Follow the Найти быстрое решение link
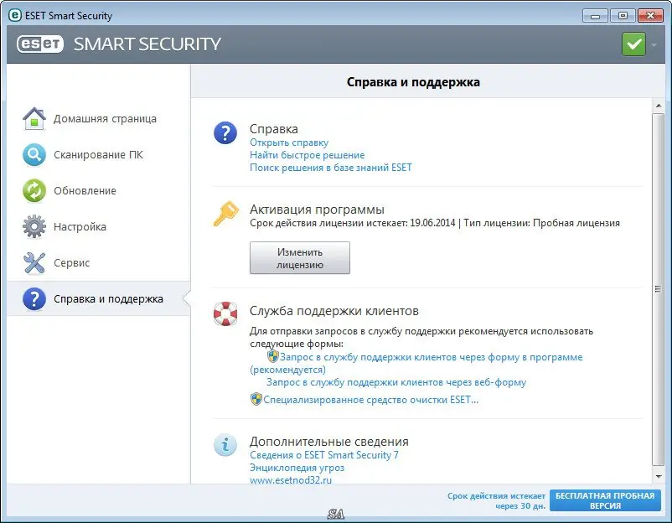The height and width of the screenshot is (523, 672). click(x=307, y=155)
